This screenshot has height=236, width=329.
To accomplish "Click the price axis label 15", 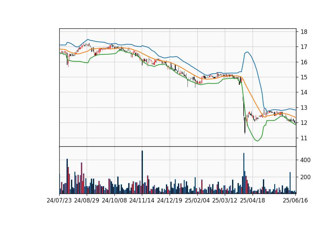I will 304,77.
